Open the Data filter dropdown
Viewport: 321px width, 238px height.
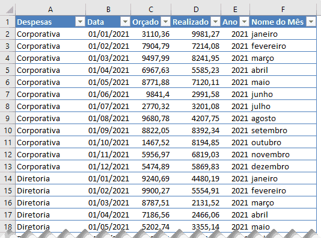[x=125, y=22]
